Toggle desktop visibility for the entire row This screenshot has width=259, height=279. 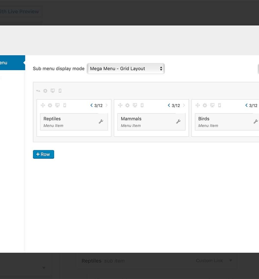[52, 91]
